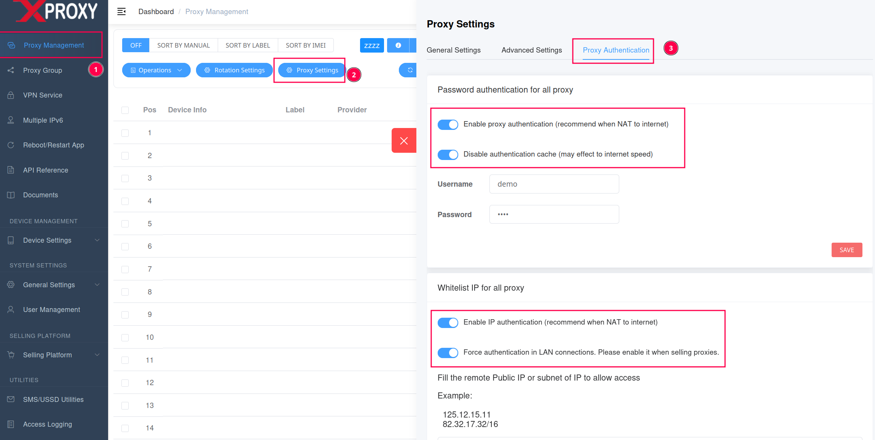Click the red SAVE button
Viewport: 875px width, 440px height.
pos(846,250)
